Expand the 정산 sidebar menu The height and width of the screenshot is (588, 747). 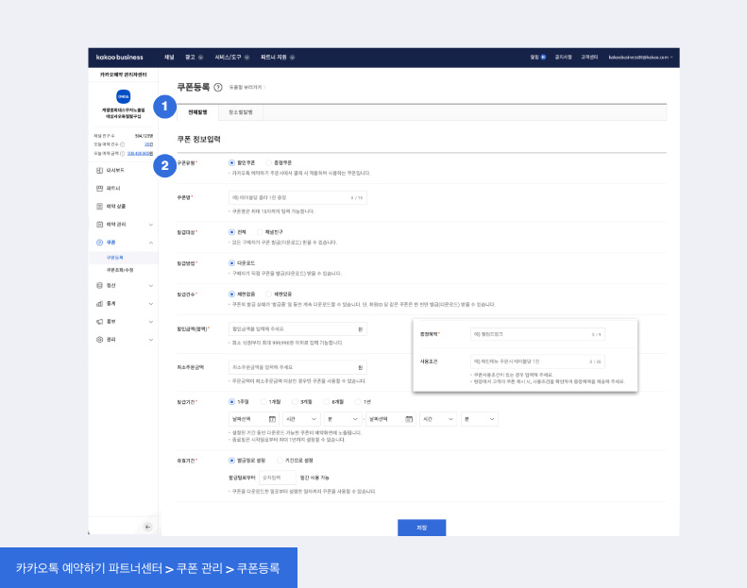point(150,285)
